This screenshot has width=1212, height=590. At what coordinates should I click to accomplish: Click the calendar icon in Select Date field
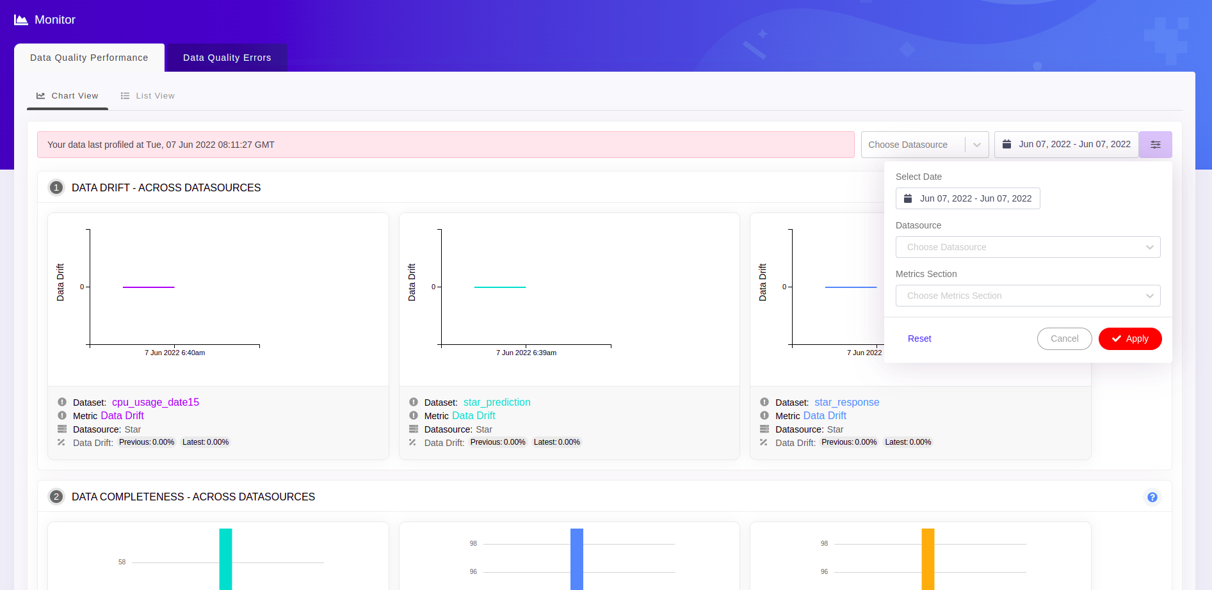pos(908,198)
